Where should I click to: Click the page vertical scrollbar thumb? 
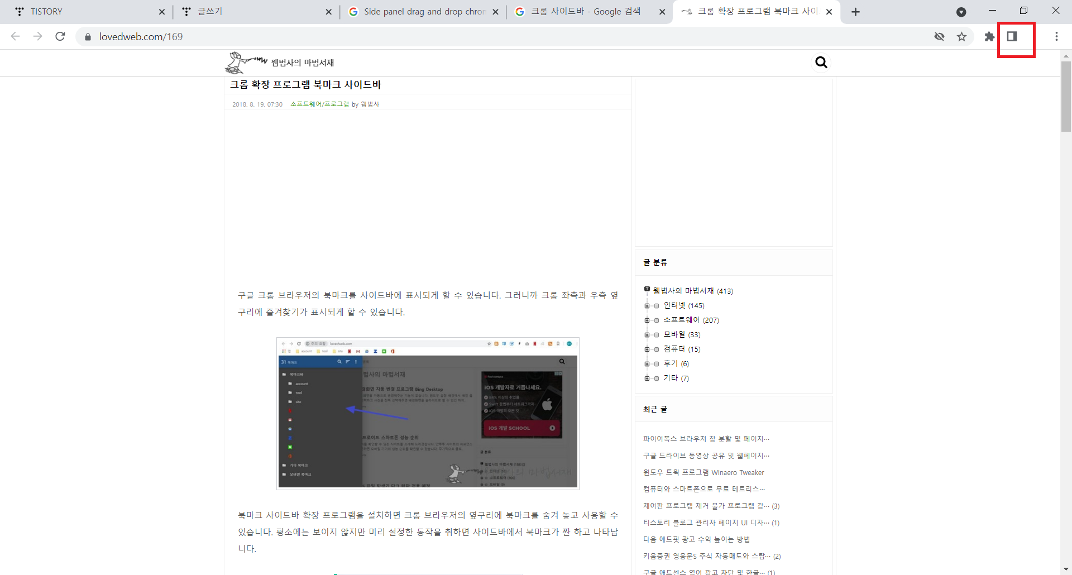click(1066, 96)
